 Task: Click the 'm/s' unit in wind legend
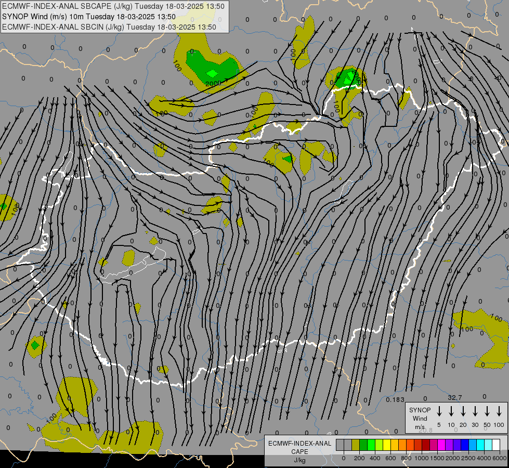click(420, 427)
